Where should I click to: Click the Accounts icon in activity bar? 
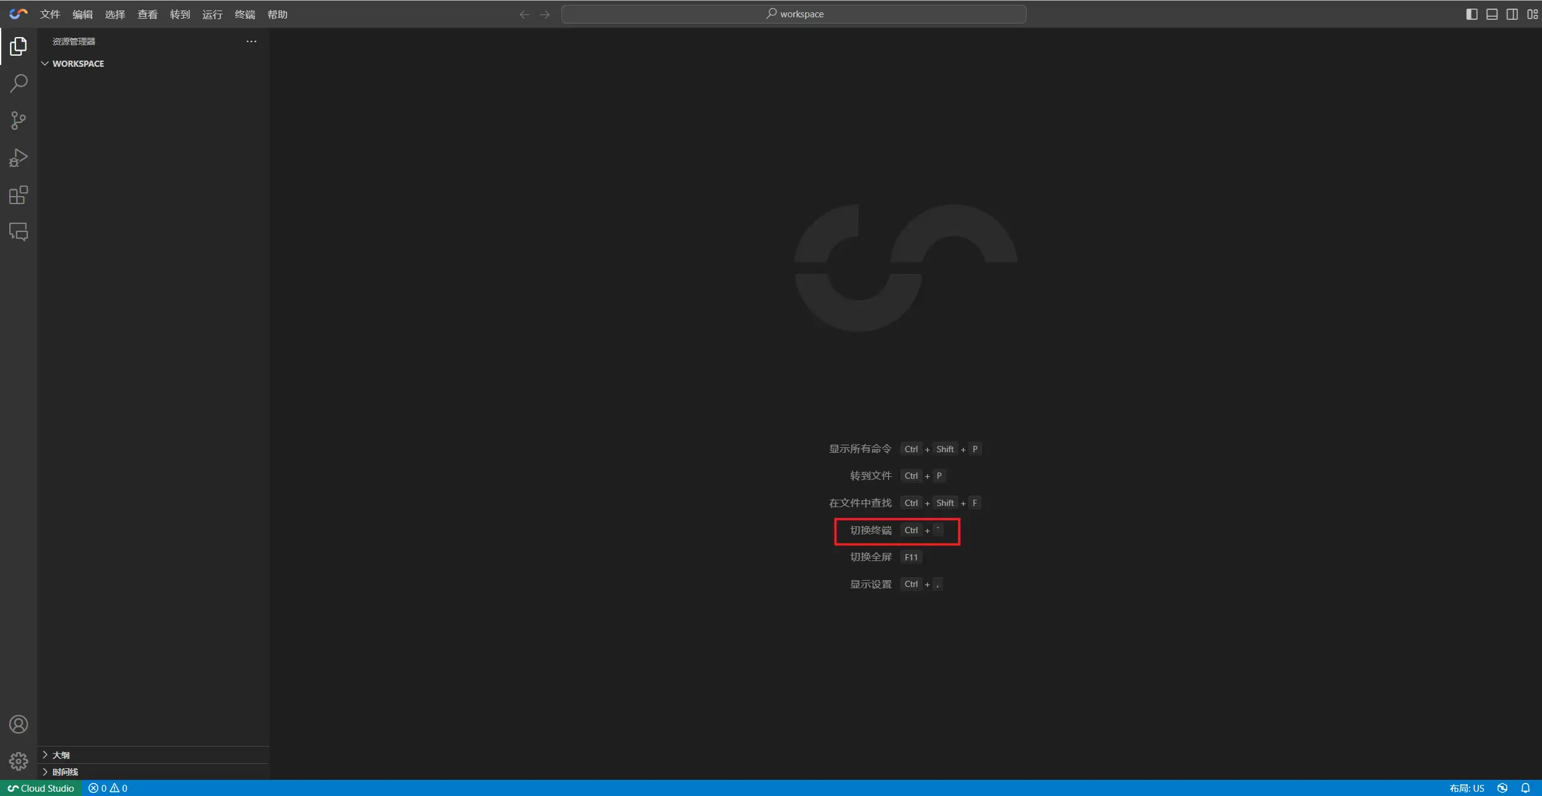pos(19,724)
